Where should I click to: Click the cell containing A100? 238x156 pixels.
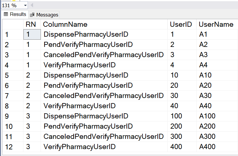206,116
